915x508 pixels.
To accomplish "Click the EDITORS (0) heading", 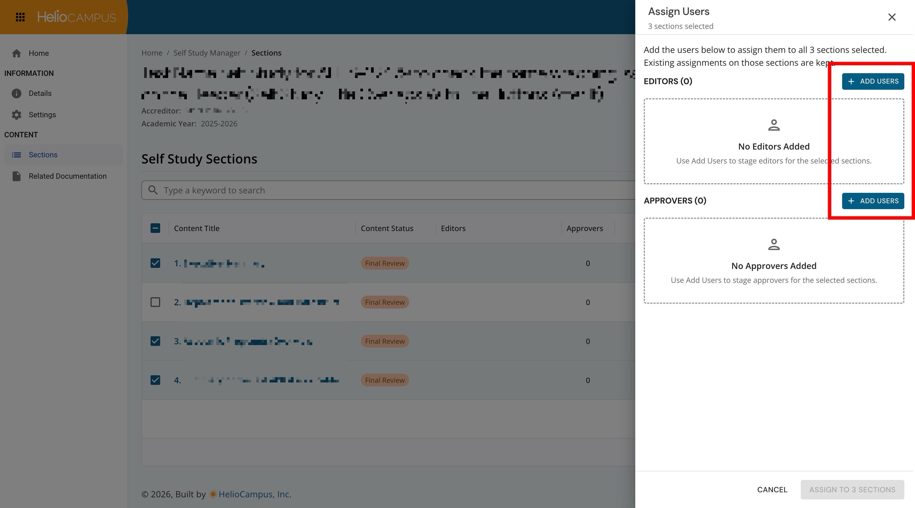I will 668,81.
